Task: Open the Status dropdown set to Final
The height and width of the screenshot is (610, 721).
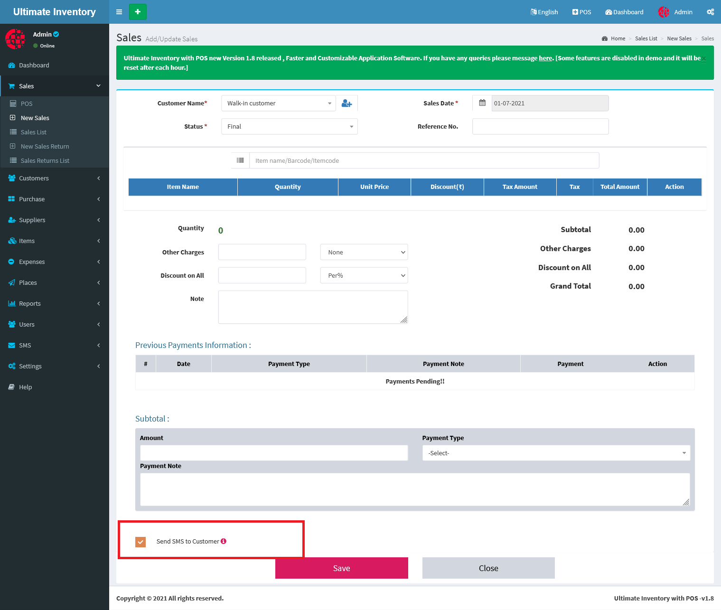Action: coord(290,127)
